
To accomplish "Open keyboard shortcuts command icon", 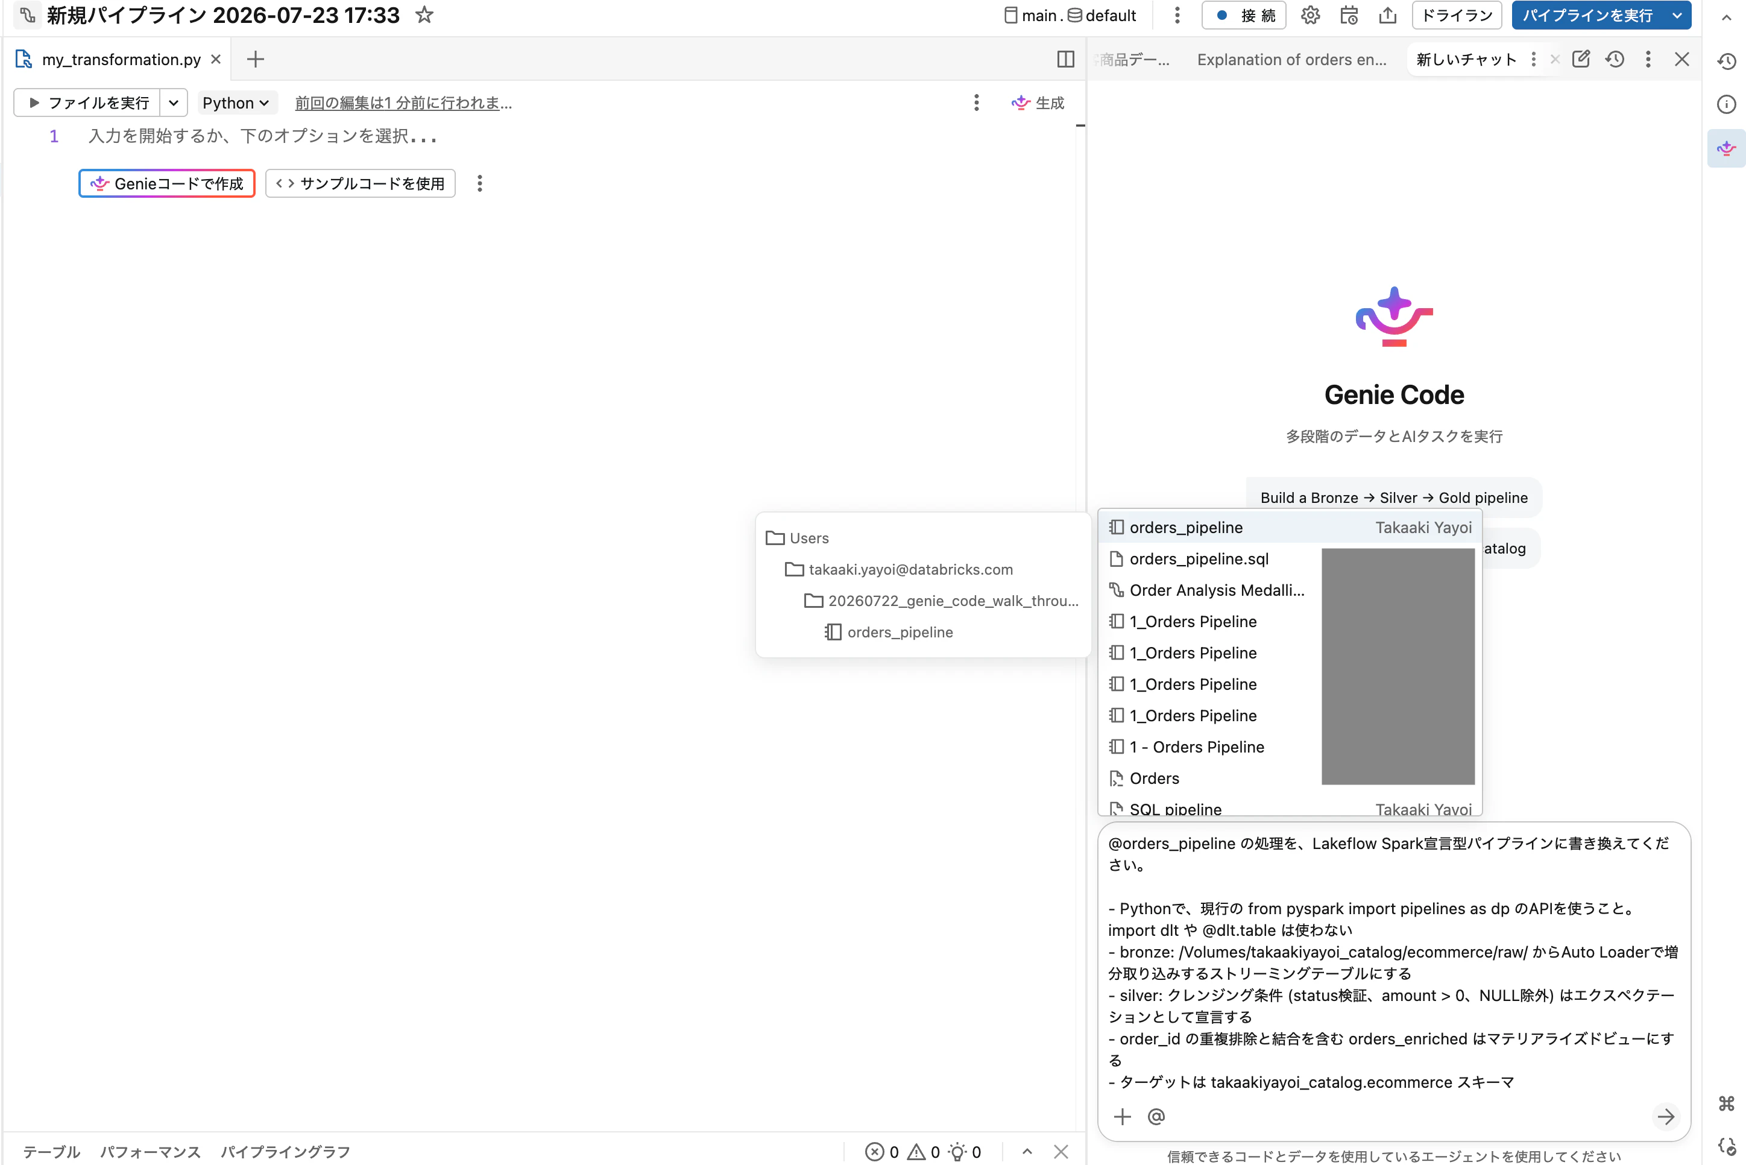I will [x=1727, y=1103].
